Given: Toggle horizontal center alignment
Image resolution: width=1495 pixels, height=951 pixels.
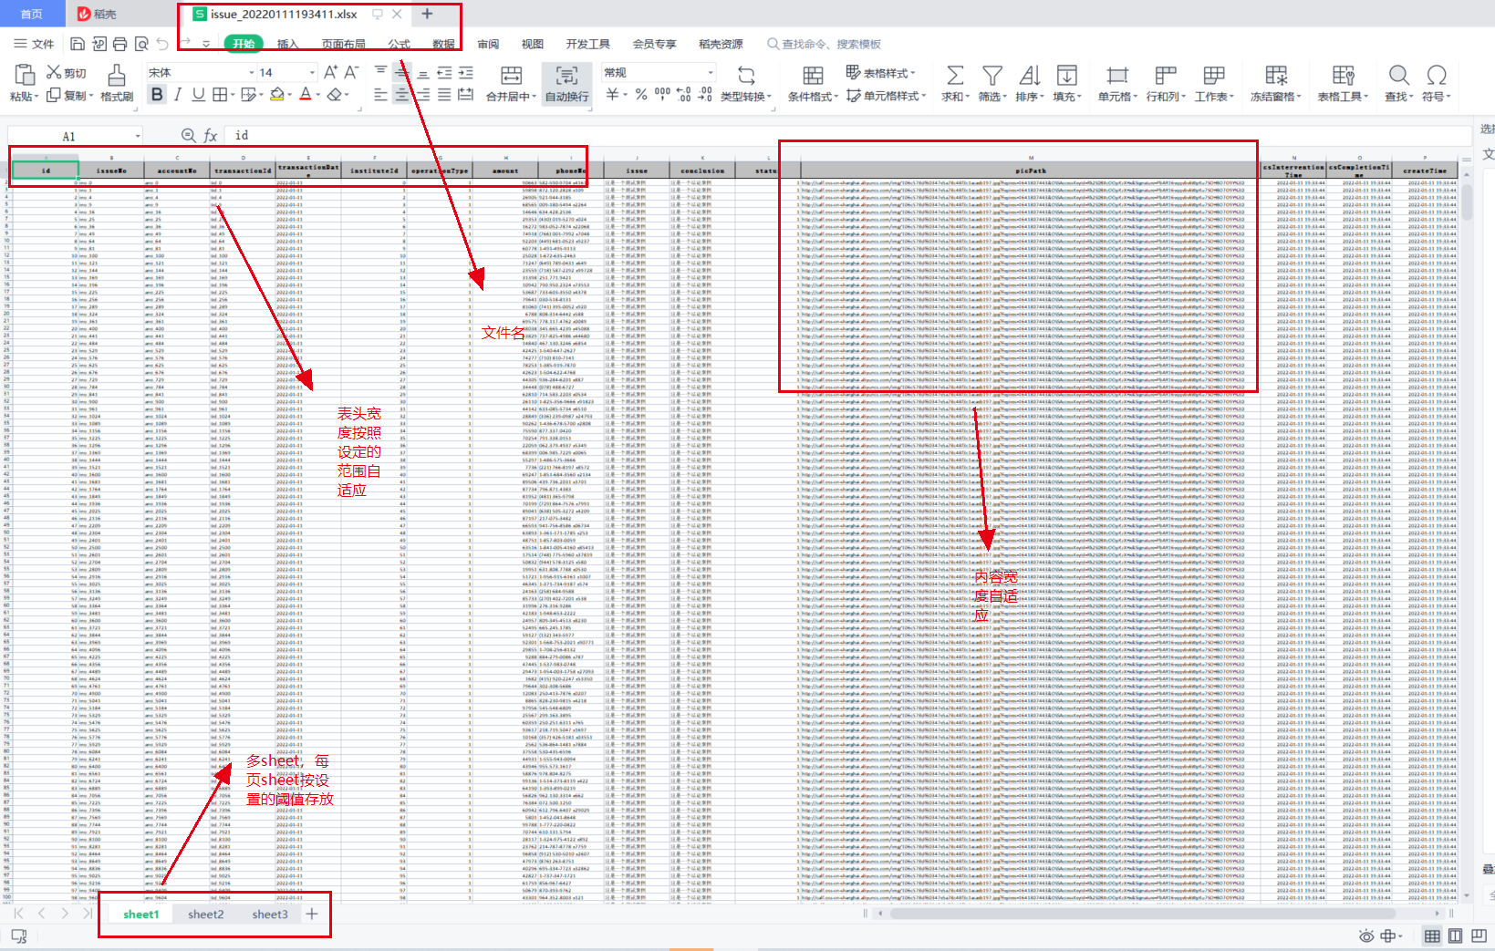Looking at the screenshot, I should 402,95.
